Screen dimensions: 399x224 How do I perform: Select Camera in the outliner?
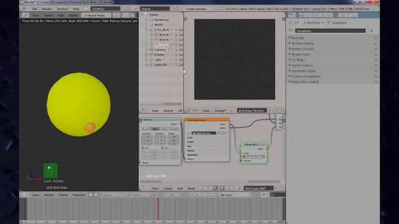pos(160,50)
